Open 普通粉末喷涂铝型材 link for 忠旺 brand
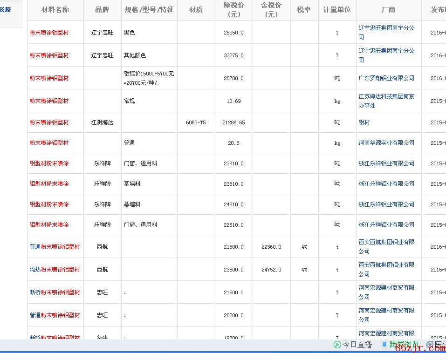This screenshot has width=446, height=353. point(55,315)
